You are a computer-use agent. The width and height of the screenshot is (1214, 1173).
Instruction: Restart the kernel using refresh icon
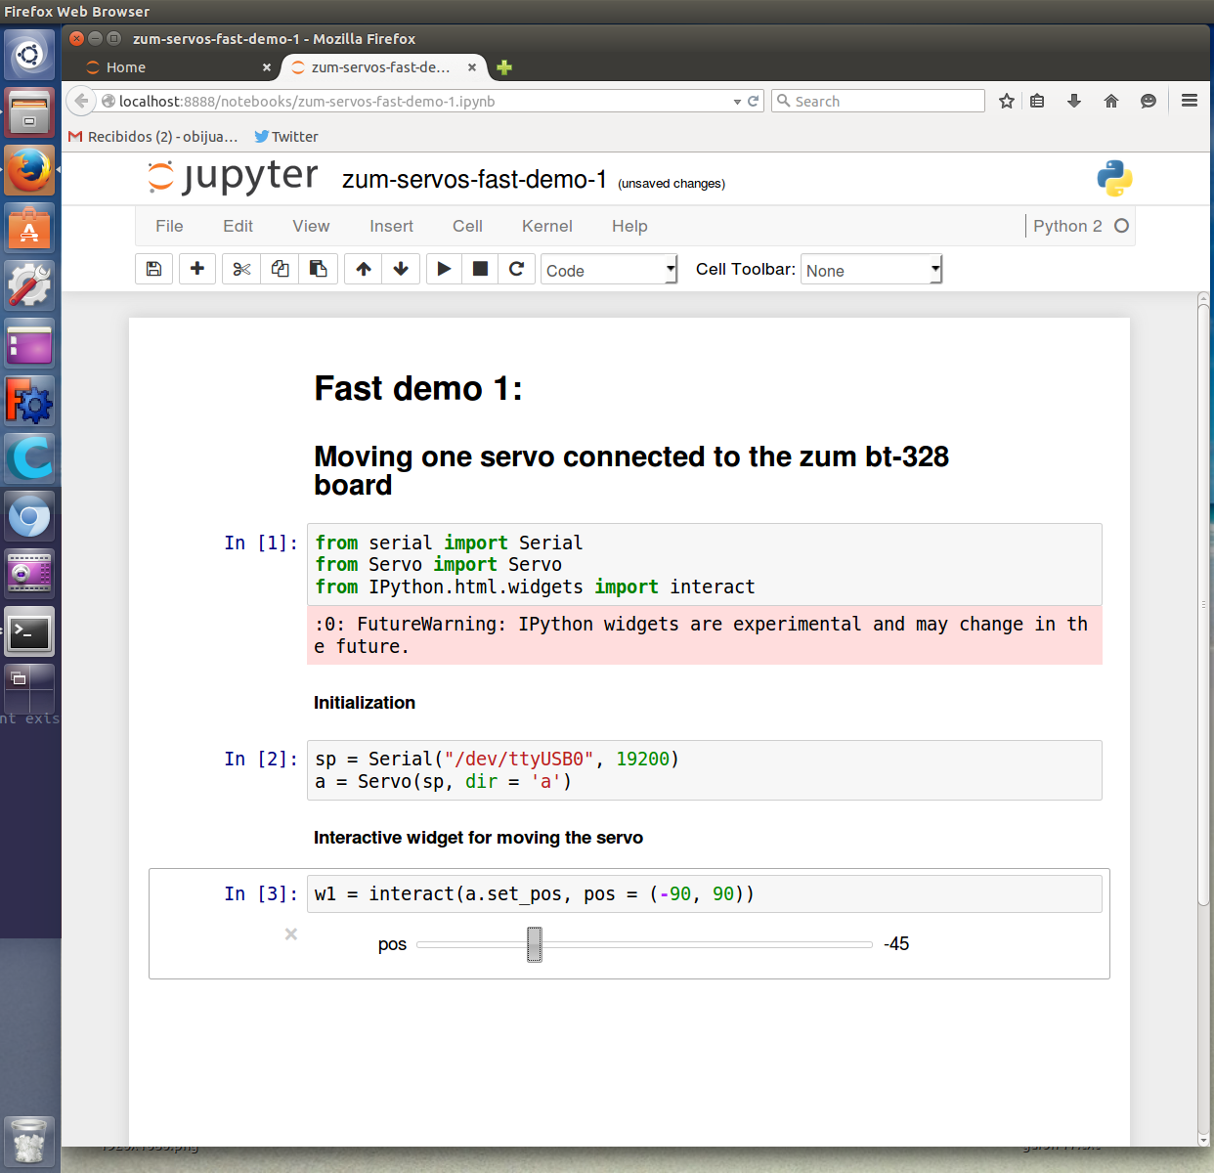pyautogui.click(x=516, y=269)
